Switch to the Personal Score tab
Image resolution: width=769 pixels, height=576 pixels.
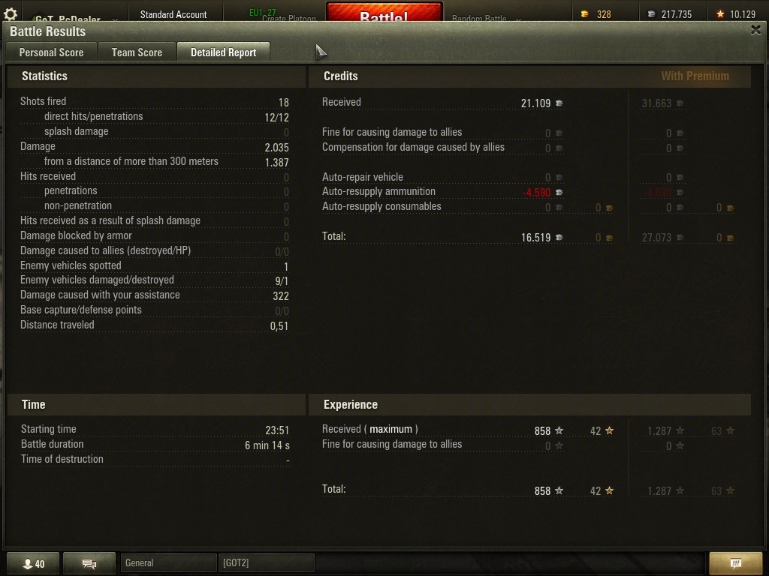pos(52,52)
